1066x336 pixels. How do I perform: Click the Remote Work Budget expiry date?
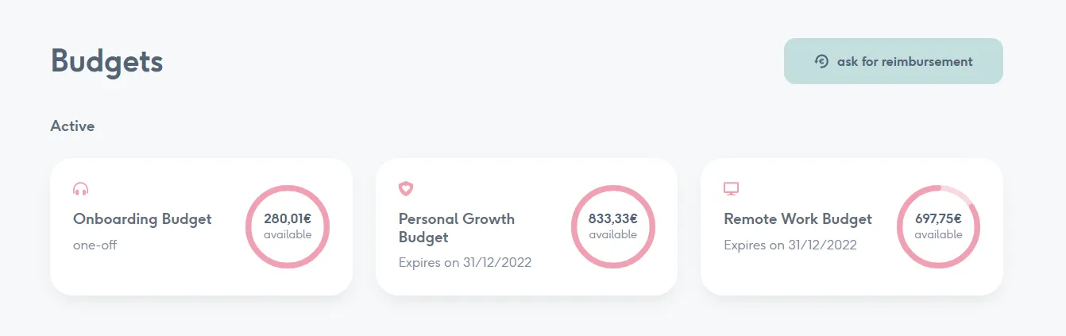[x=790, y=245]
